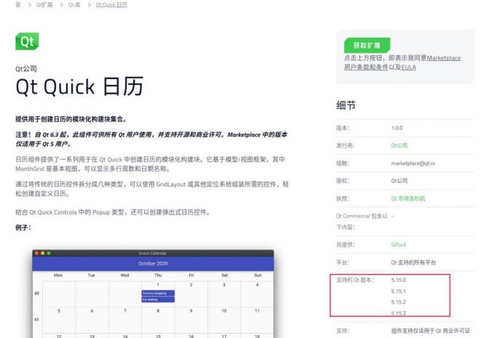Open the GPLv3 license link

tap(398, 245)
